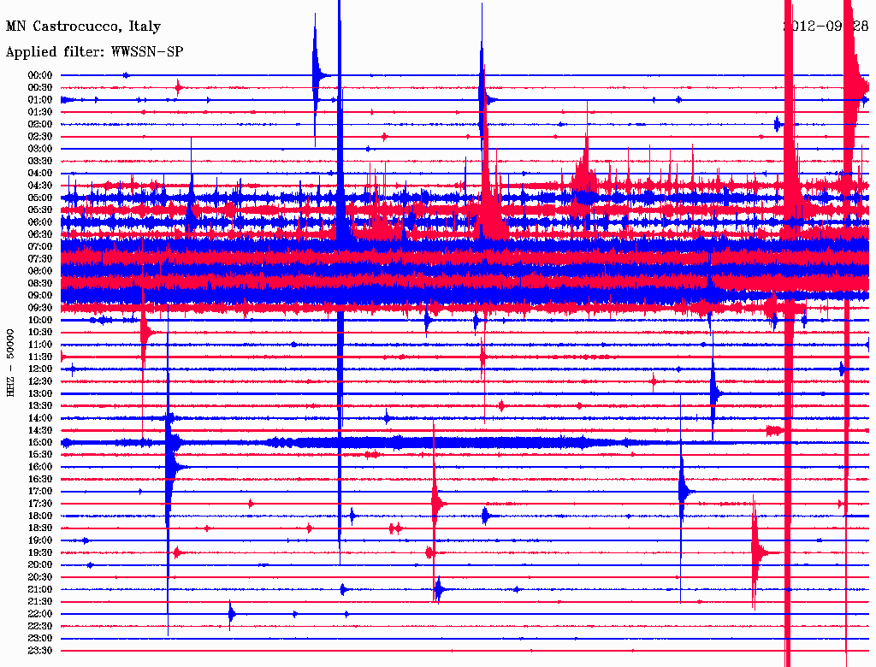Pick the 01:00 time label
This screenshot has width=876, height=667.
[40, 99]
